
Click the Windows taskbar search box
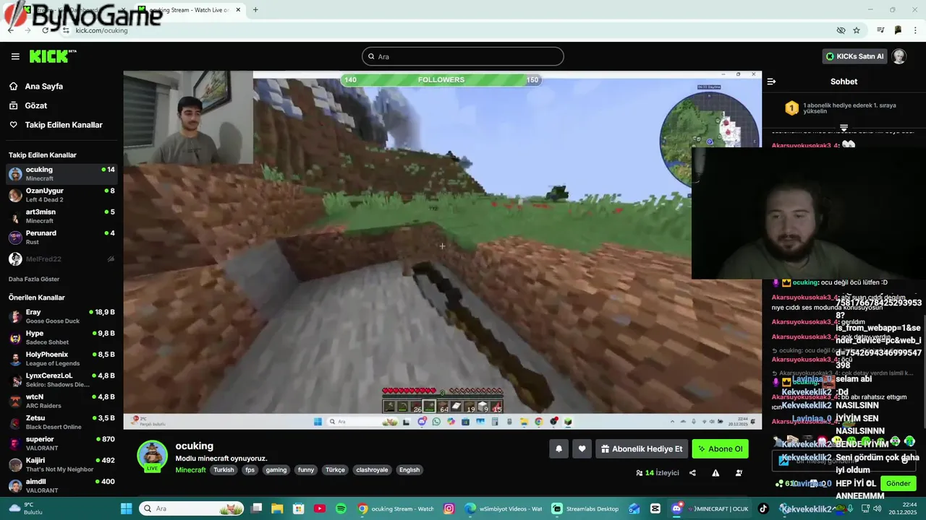(x=192, y=508)
